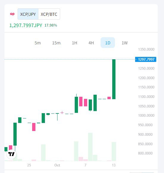Click the TradingView logo icon
The width and height of the screenshot is (164, 173).
click(x=11, y=154)
